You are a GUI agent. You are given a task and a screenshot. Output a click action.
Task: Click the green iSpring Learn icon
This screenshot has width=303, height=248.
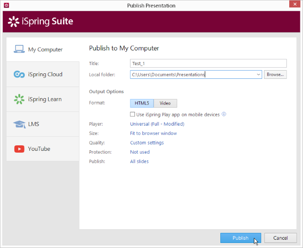(19, 99)
